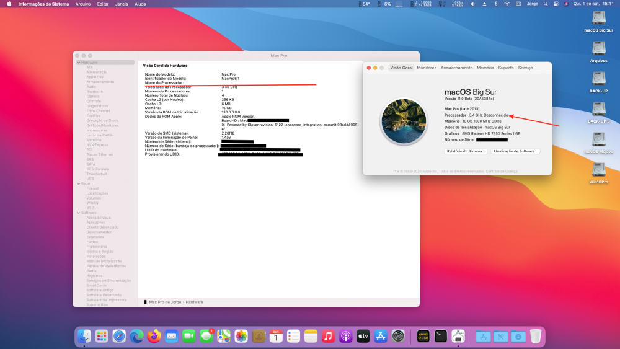Open the Janela menu
The width and height of the screenshot is (620, 349).
[x=122, y=4]
